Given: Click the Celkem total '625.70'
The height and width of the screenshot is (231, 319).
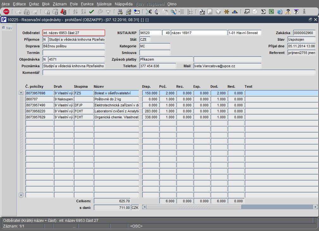Looking at the screenshot, I should point(112,201).
